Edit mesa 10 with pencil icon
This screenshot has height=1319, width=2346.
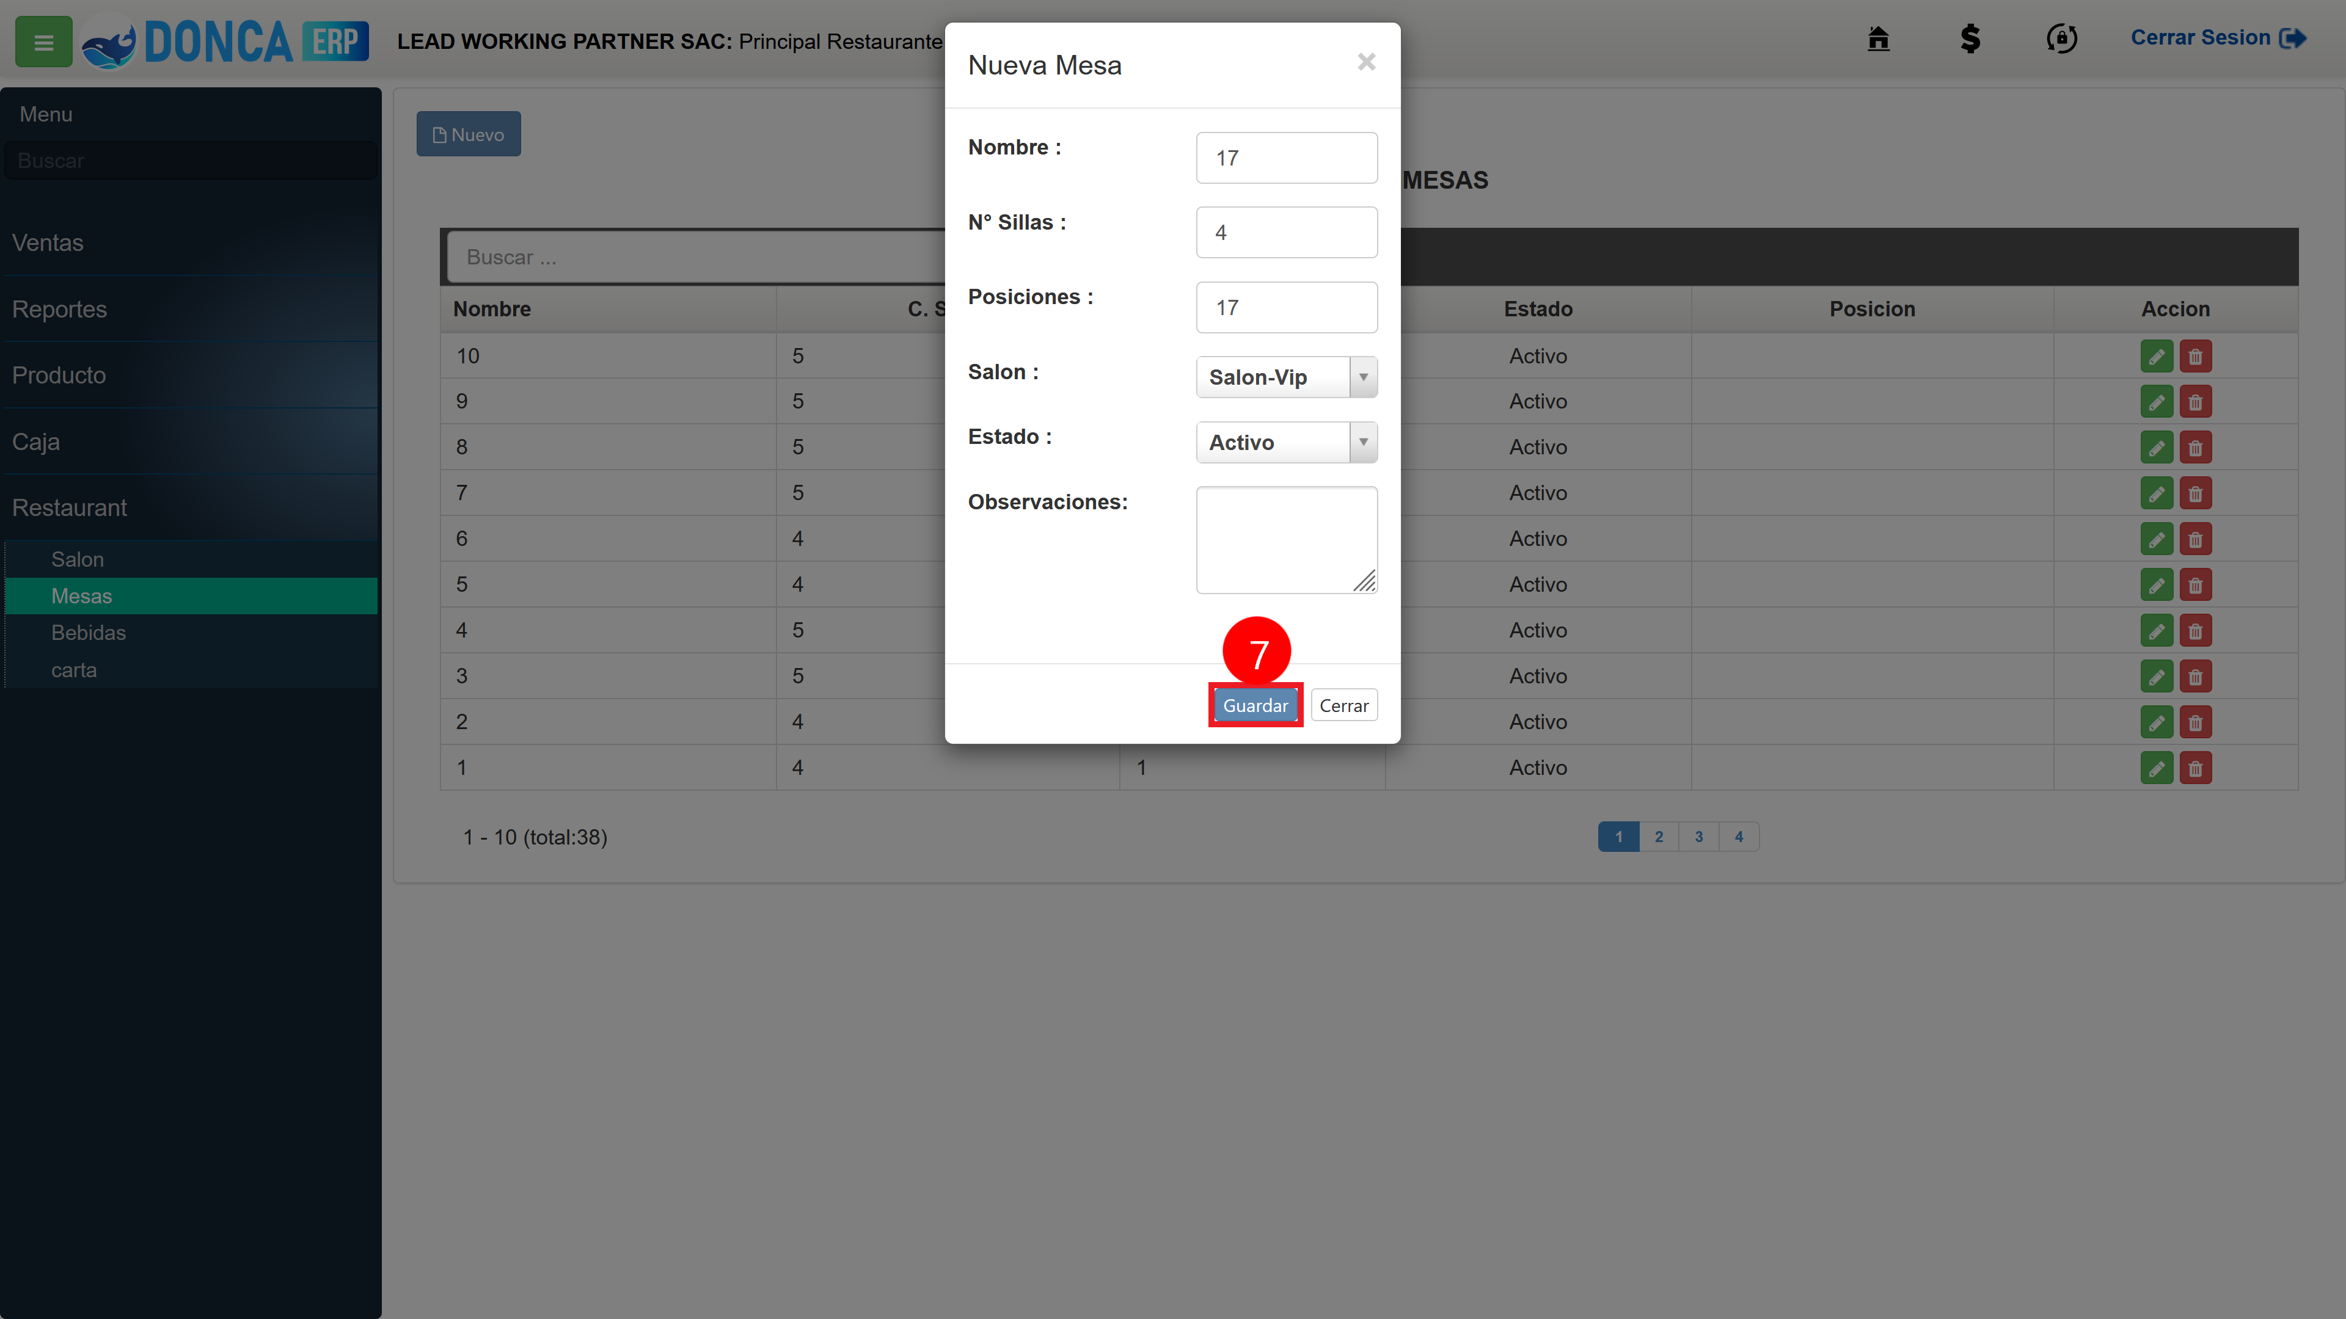2155,356
